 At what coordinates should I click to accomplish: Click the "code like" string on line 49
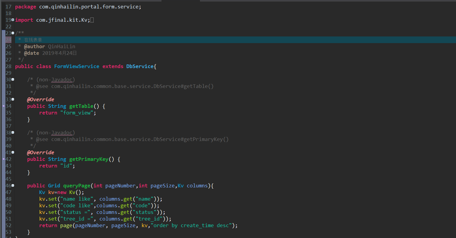[x=77, y=205]
